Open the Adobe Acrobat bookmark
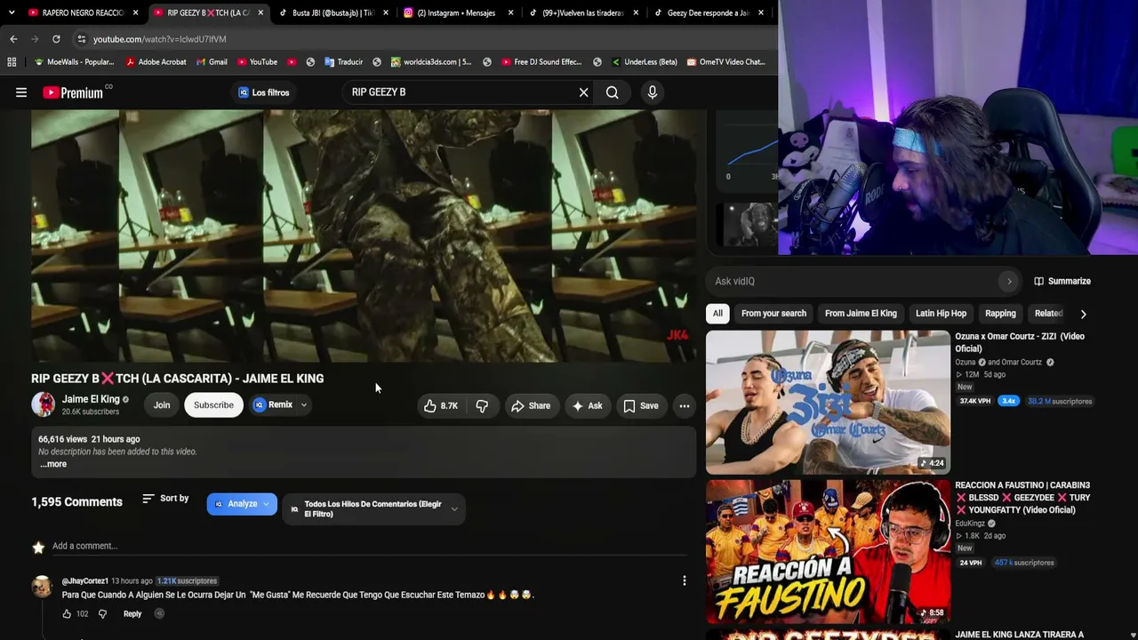Viewport: 1138px width, 640px height. click(156, 62)
